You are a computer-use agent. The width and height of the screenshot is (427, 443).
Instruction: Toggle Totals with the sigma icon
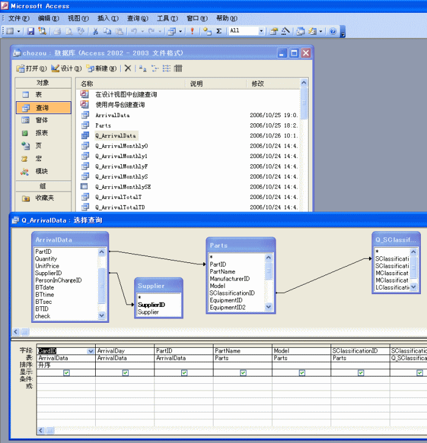[219, 31]
